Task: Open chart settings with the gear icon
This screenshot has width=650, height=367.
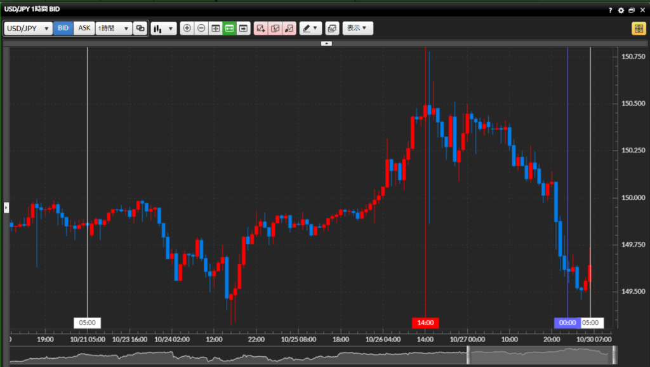Action: [x=621, y=10]
